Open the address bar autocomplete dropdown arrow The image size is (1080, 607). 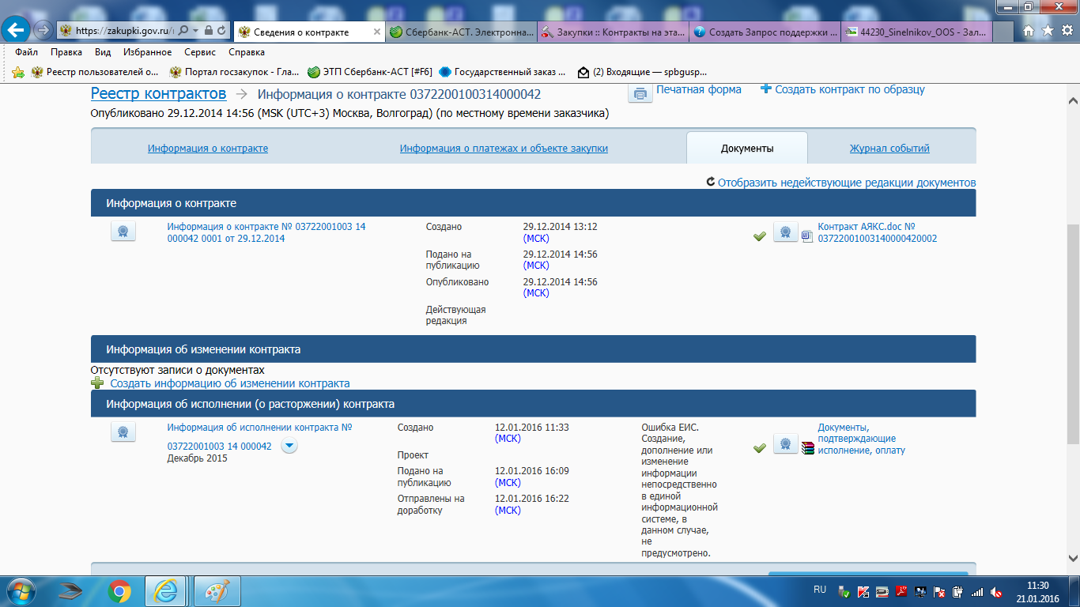point(194,31)
